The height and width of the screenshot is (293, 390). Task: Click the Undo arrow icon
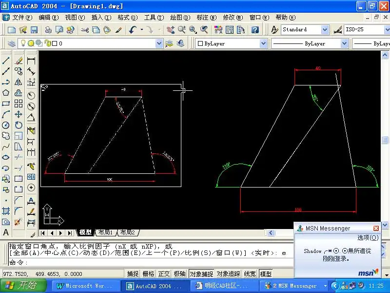tap(133, 30)
